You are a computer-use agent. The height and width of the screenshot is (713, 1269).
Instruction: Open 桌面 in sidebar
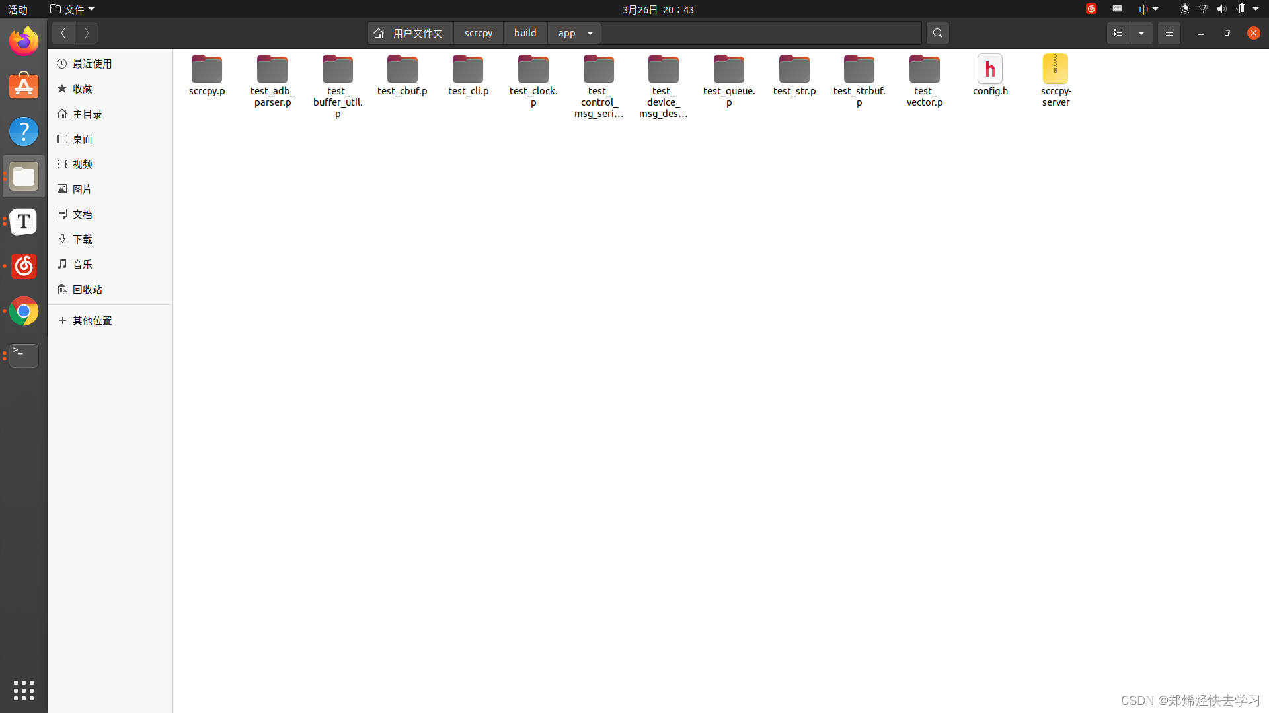tap(110, 139)
